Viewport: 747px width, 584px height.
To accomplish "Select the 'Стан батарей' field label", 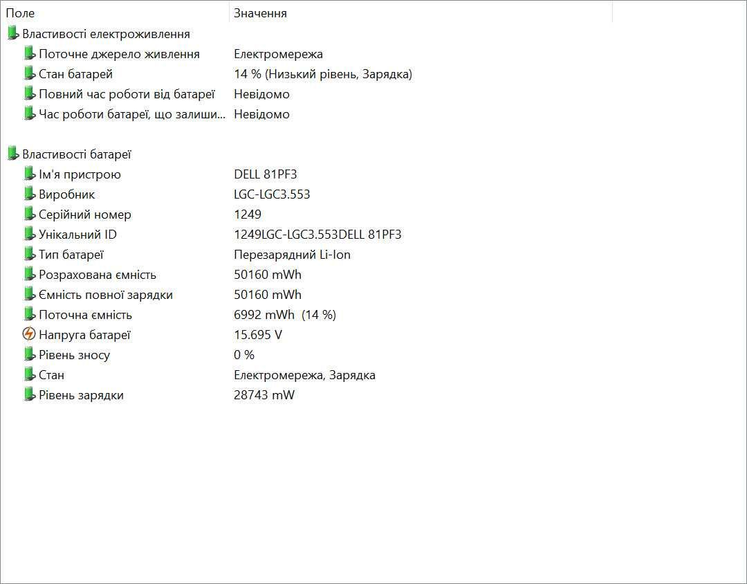I will click(76, 74).
